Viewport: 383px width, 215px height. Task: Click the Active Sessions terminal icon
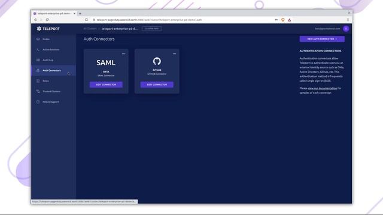38,50
